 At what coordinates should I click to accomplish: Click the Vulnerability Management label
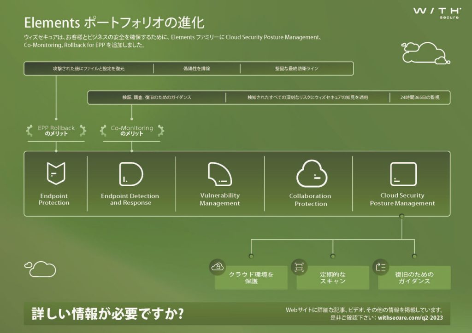point(220,199)
